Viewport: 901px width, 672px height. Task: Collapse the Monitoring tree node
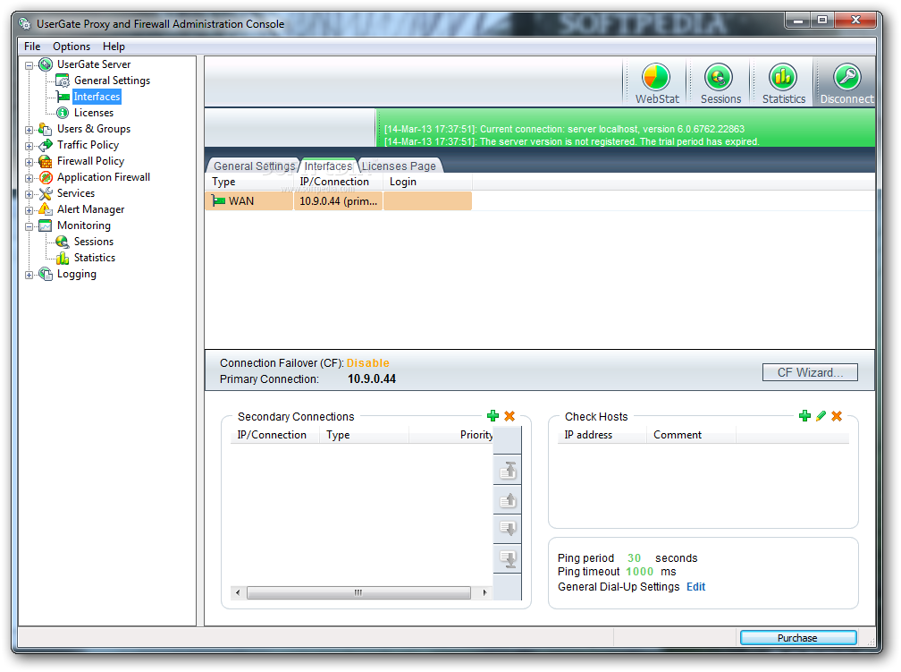pyautogui.click(x=29, y=226)
